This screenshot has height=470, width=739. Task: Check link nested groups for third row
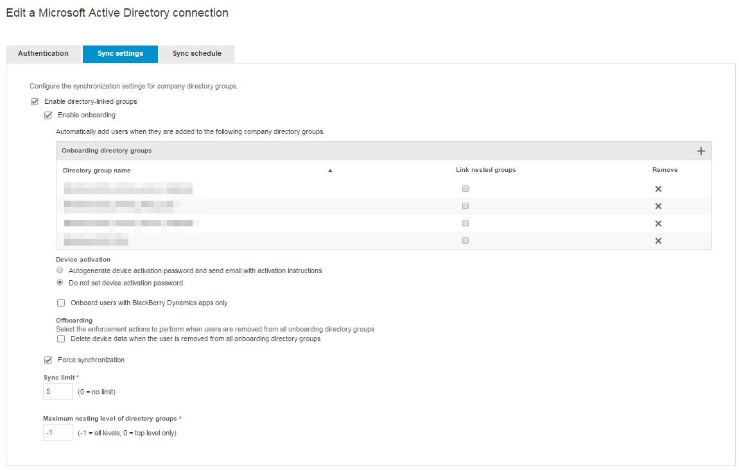tap(465, 223)
